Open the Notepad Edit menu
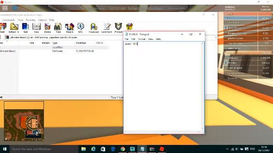Screen dimensions: 273x153 [133, 39]
